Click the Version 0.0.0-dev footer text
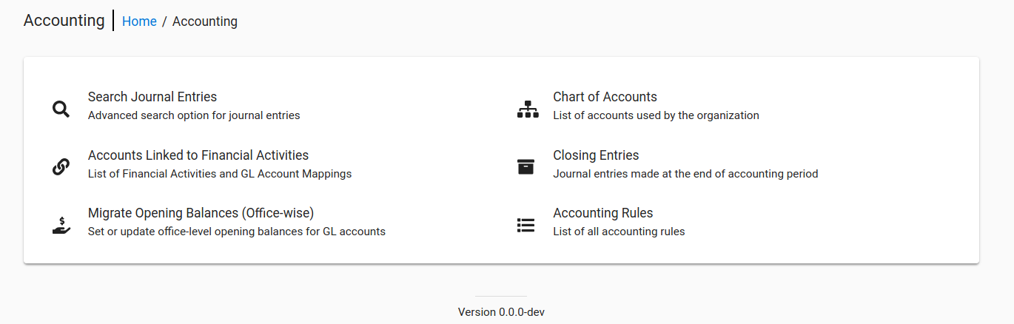 [x=501, y=312]
